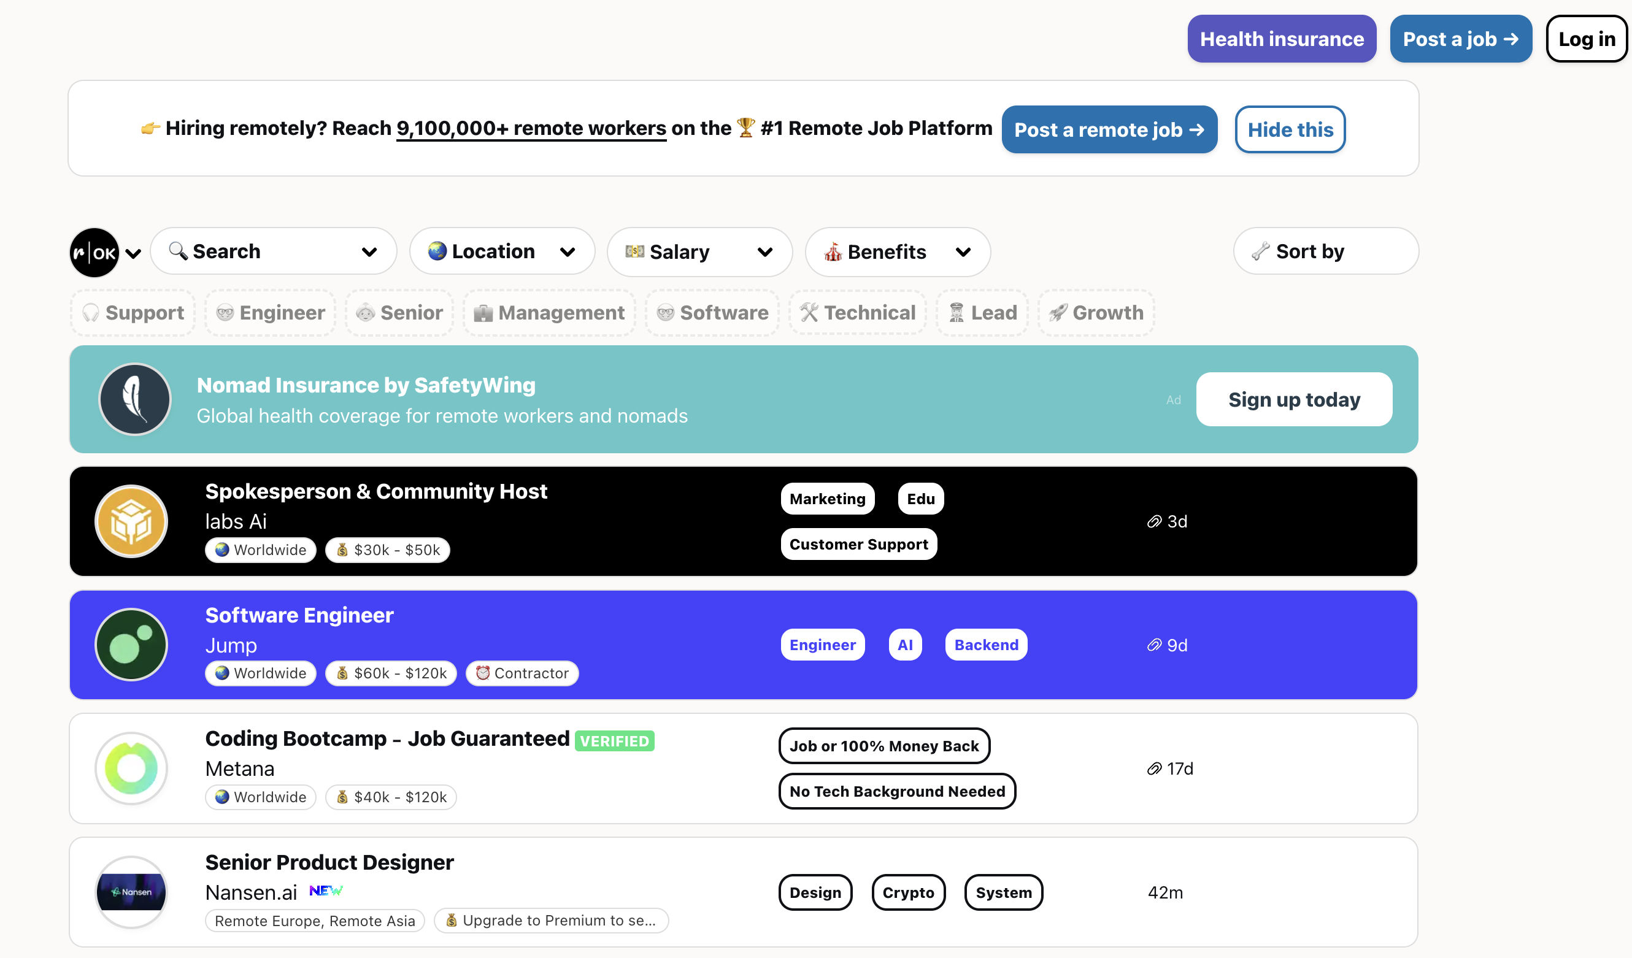
Task: Open the Salary filter dropdown
Action: pos(699,252)
